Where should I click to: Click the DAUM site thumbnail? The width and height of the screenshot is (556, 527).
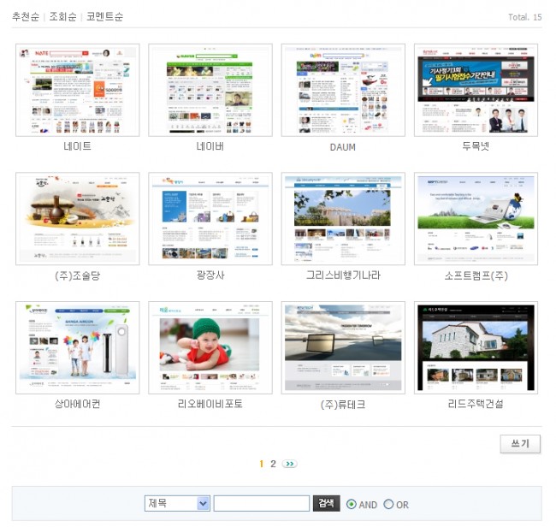click(342, 90)
